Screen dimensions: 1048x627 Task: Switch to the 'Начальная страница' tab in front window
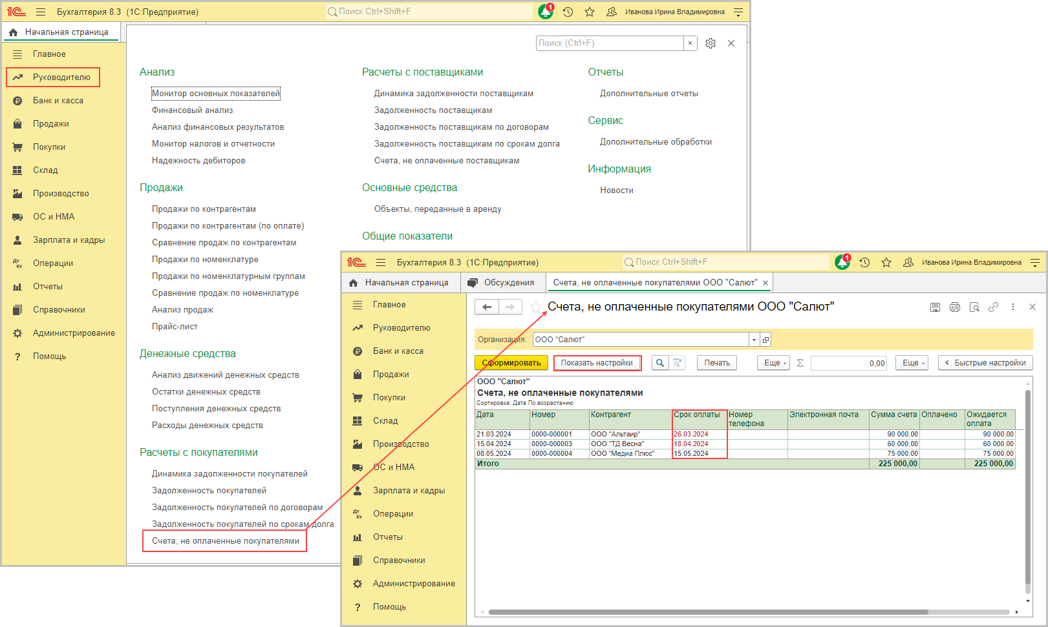(400, 283)
